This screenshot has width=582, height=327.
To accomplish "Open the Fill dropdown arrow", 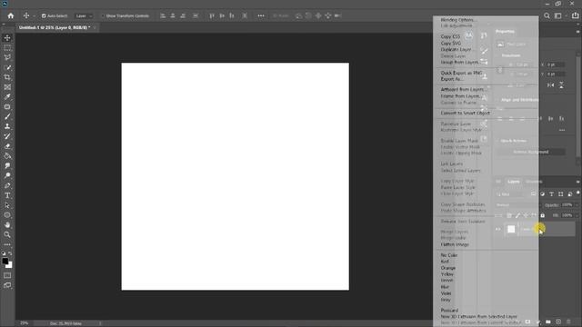I will (577, 215).
